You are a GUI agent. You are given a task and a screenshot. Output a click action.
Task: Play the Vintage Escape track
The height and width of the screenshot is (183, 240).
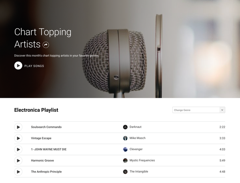coord(18,138)
